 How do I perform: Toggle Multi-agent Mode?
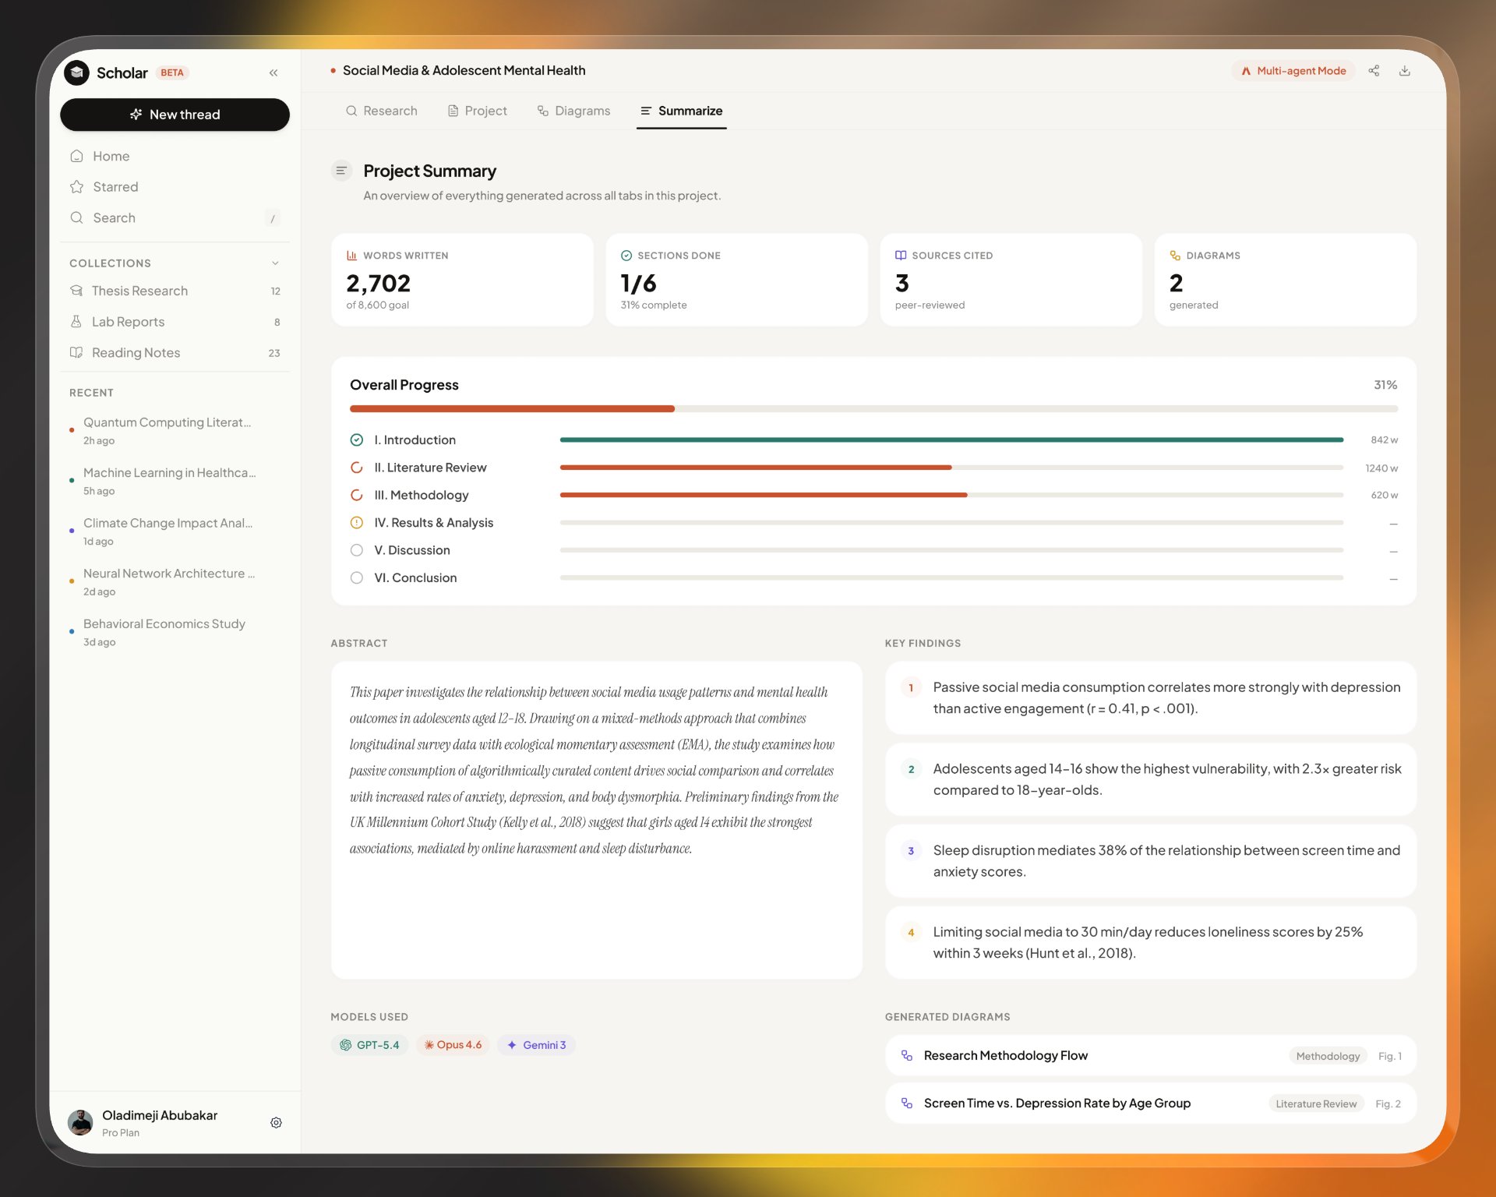[1293, 71]
